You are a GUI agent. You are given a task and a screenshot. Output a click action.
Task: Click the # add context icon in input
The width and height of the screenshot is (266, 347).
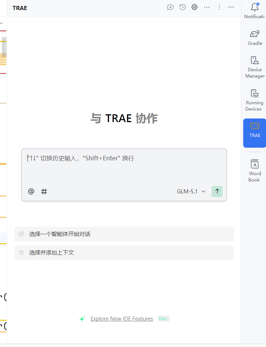click(44, 191)
